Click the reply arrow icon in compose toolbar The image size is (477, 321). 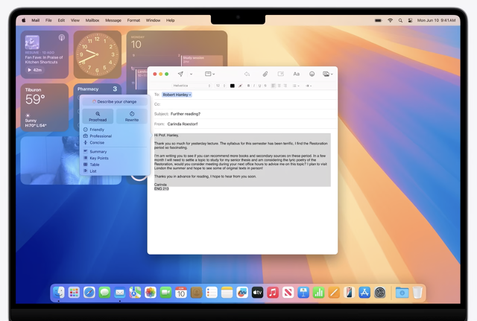point(247,74)
